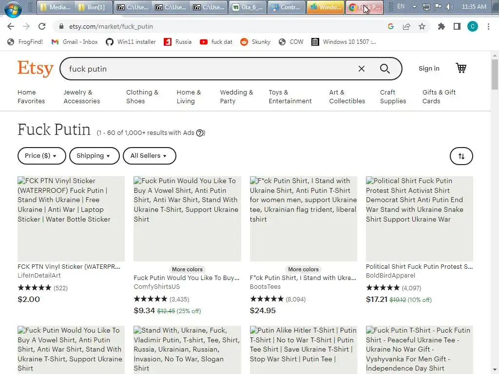This screenshot has width=499, height=374.
Task: Switch to the Contr... taskbar window
Action: pyautogui.click(x=286, y=7)
